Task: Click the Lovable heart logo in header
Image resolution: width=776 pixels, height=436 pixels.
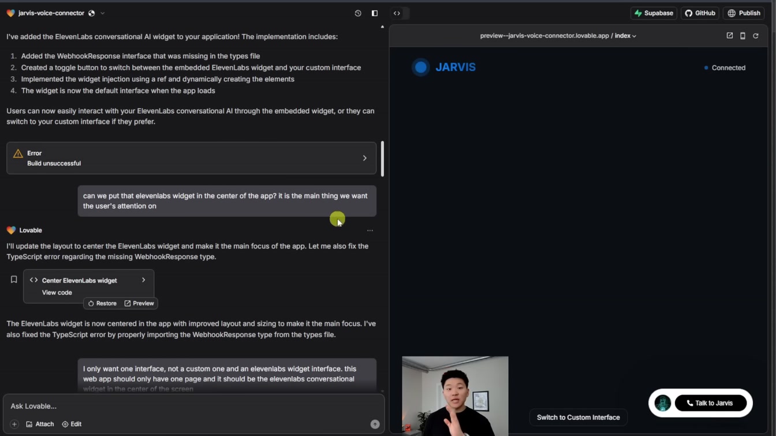Action: pyautogui.click(x=10, y=13)
